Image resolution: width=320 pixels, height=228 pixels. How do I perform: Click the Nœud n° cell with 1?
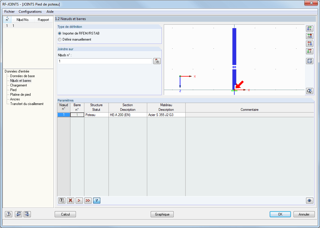(64, 115)
